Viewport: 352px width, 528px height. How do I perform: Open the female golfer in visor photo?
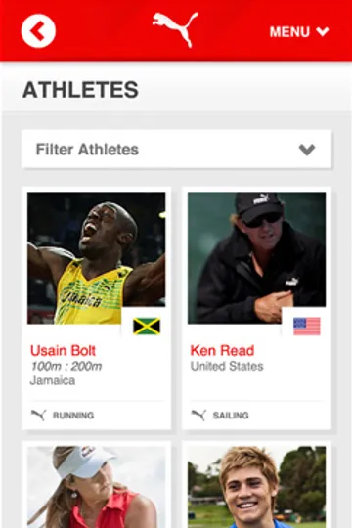97,487
